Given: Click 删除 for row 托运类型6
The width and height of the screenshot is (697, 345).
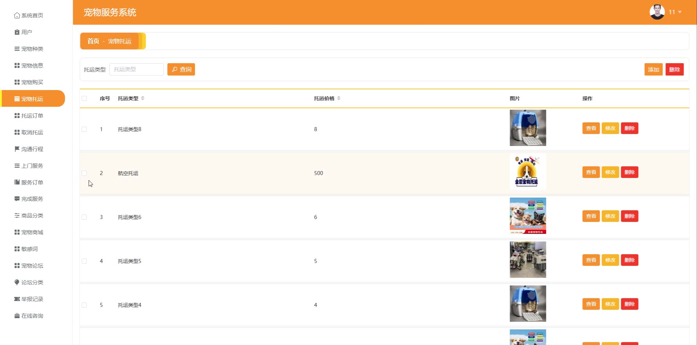Looking at the screenshot, I should click(629, 216).
